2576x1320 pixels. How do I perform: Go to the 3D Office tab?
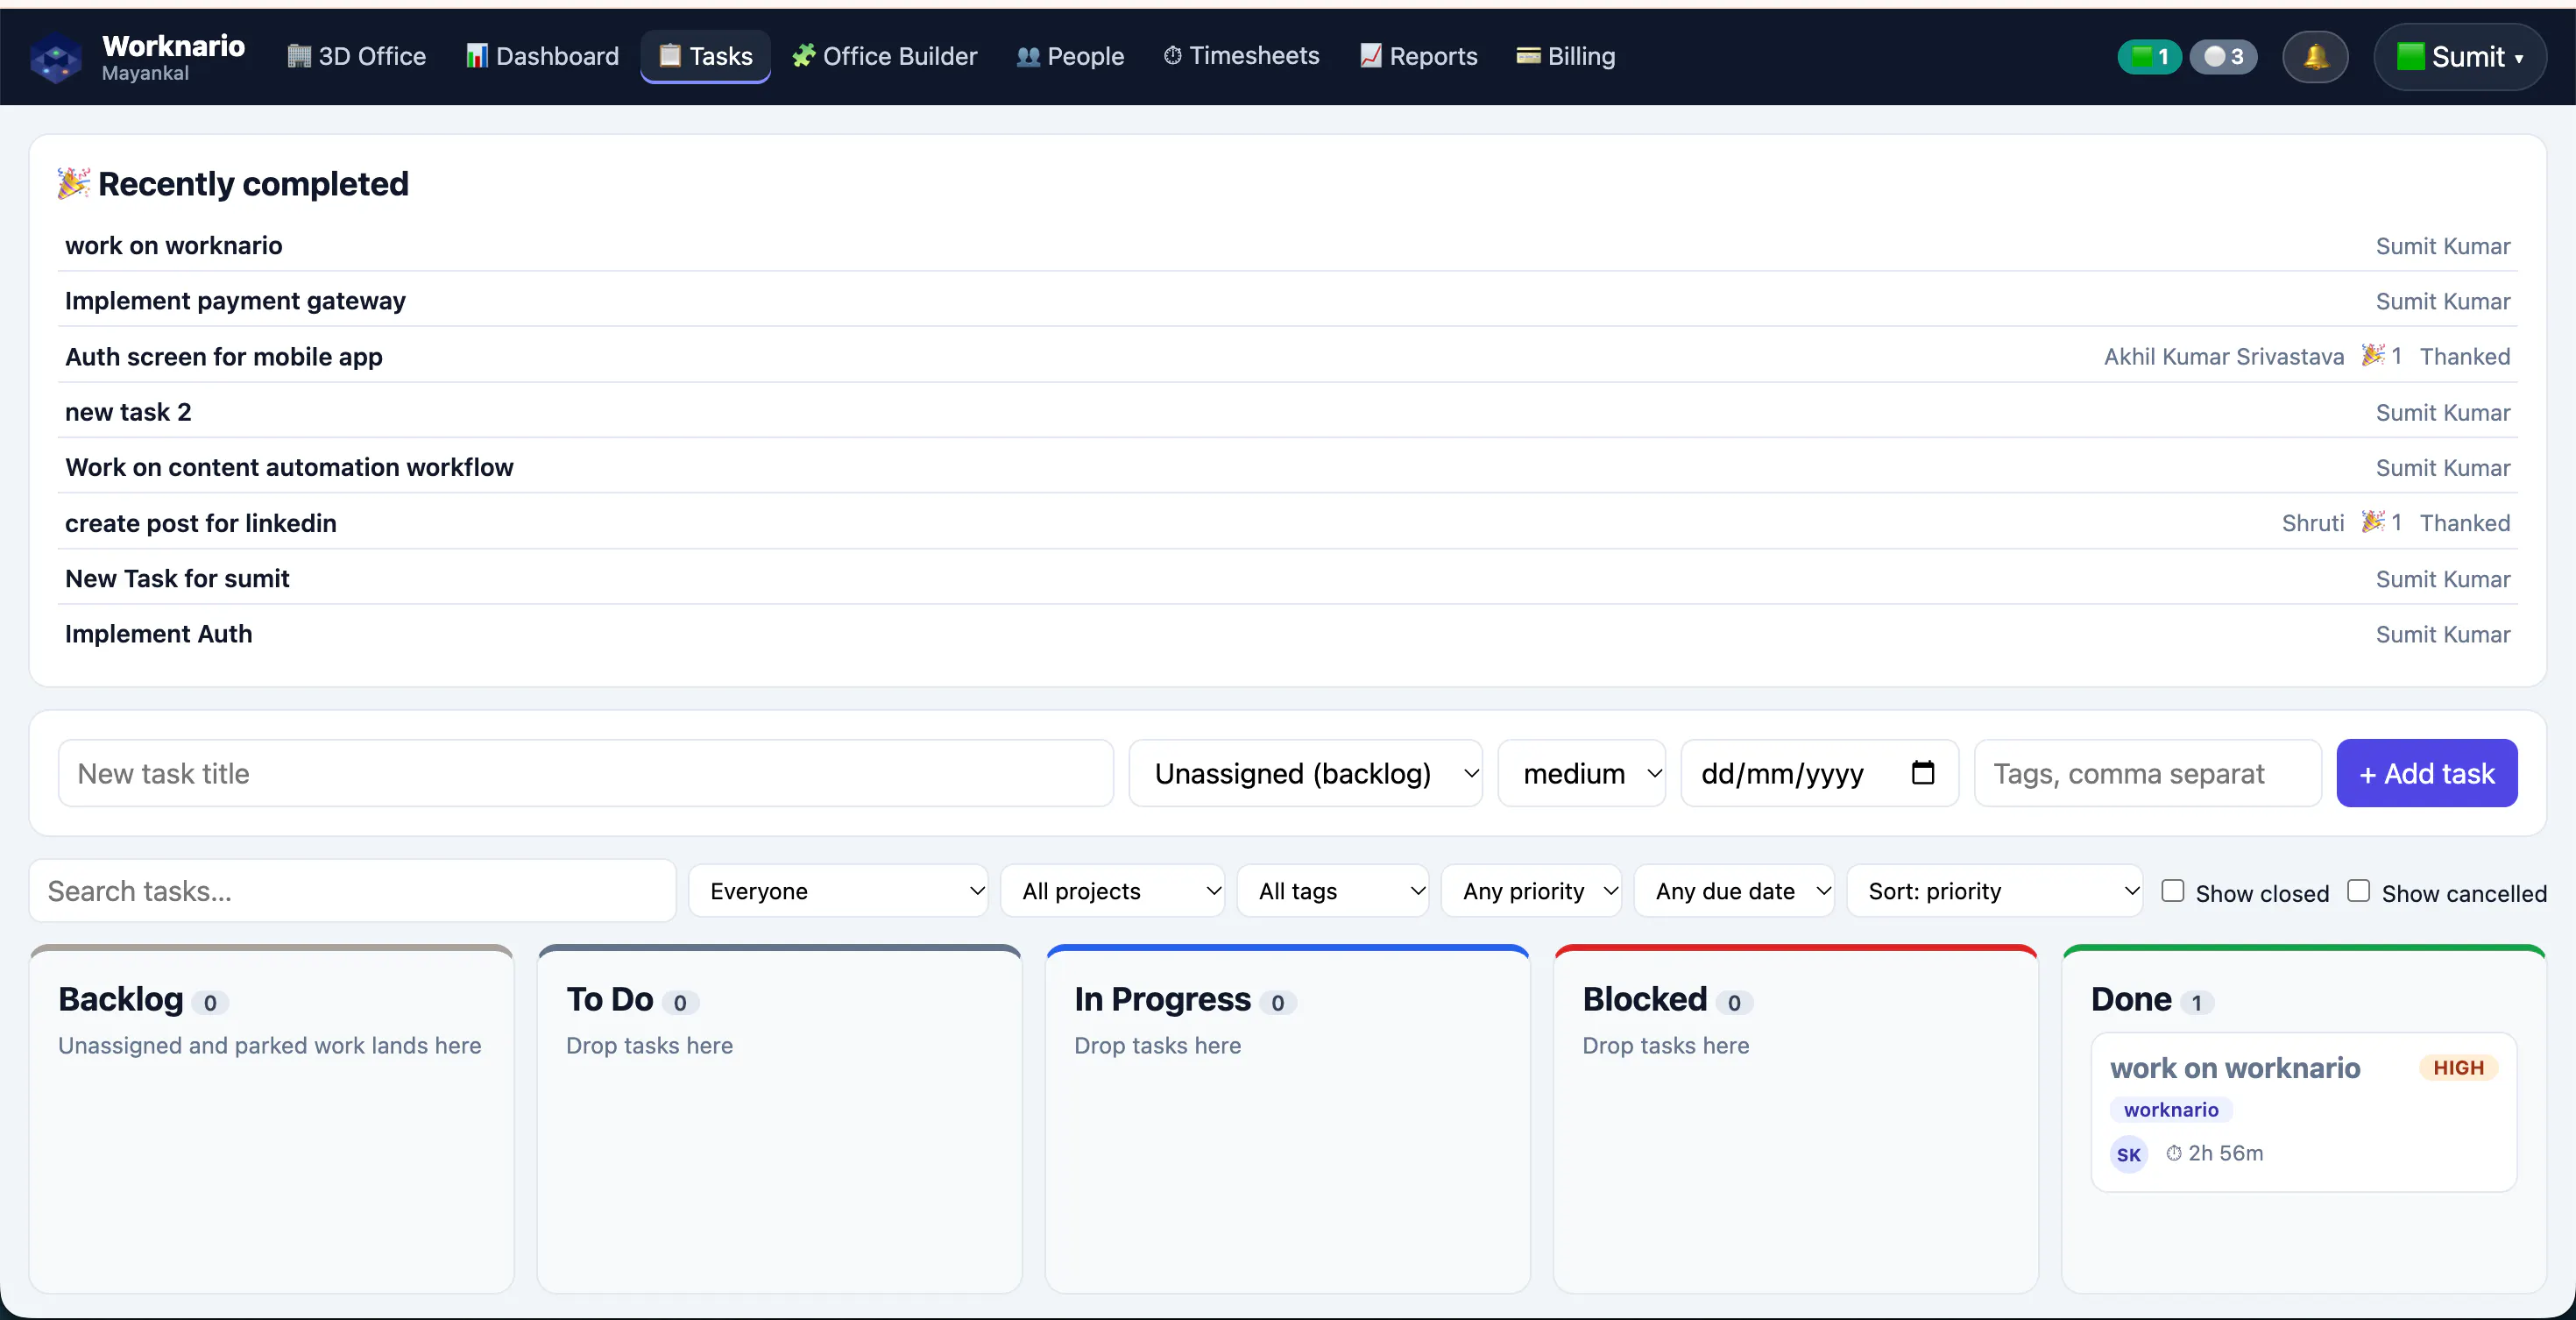point(356,57)
